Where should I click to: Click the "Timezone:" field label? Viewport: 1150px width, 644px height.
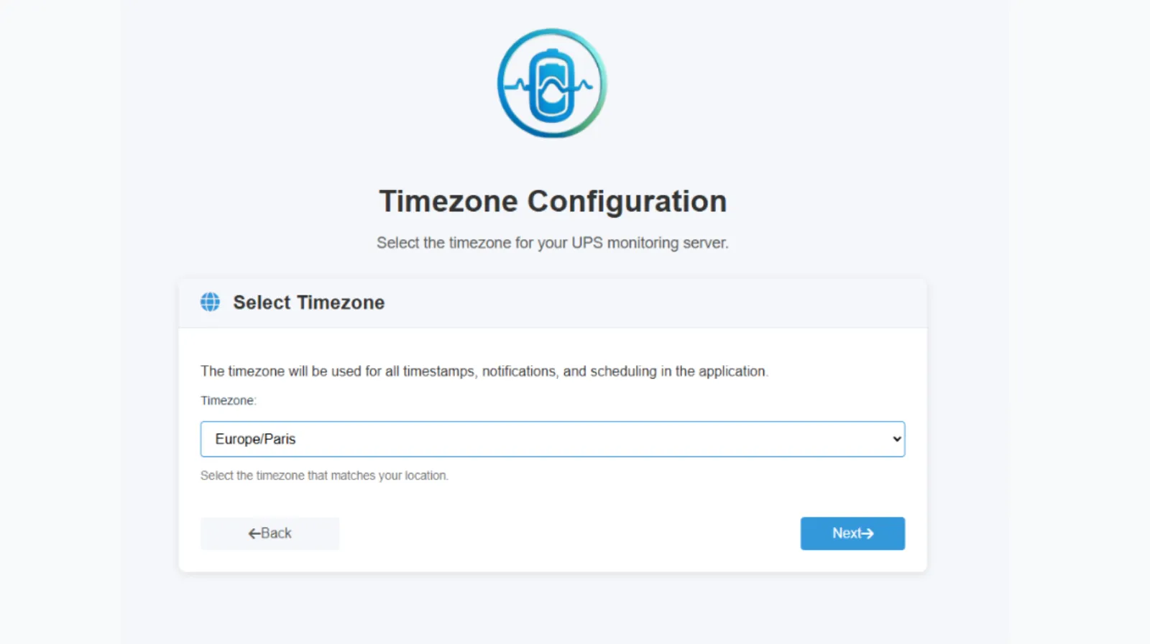(228, 400)
